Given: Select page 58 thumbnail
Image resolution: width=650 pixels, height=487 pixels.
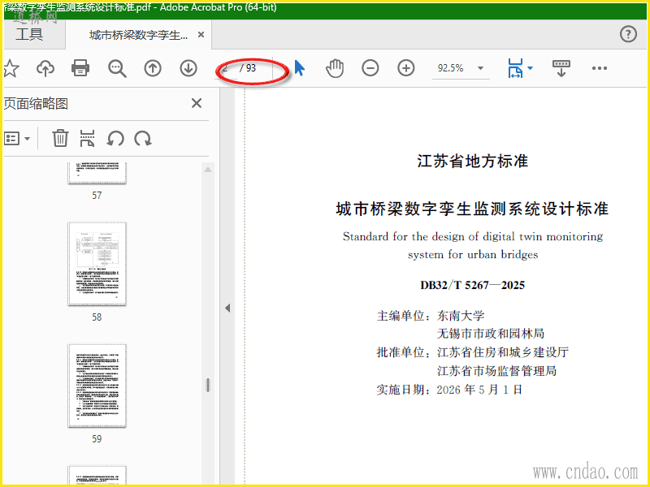Looking at the screenshot, I should click(x=97, y=264).
